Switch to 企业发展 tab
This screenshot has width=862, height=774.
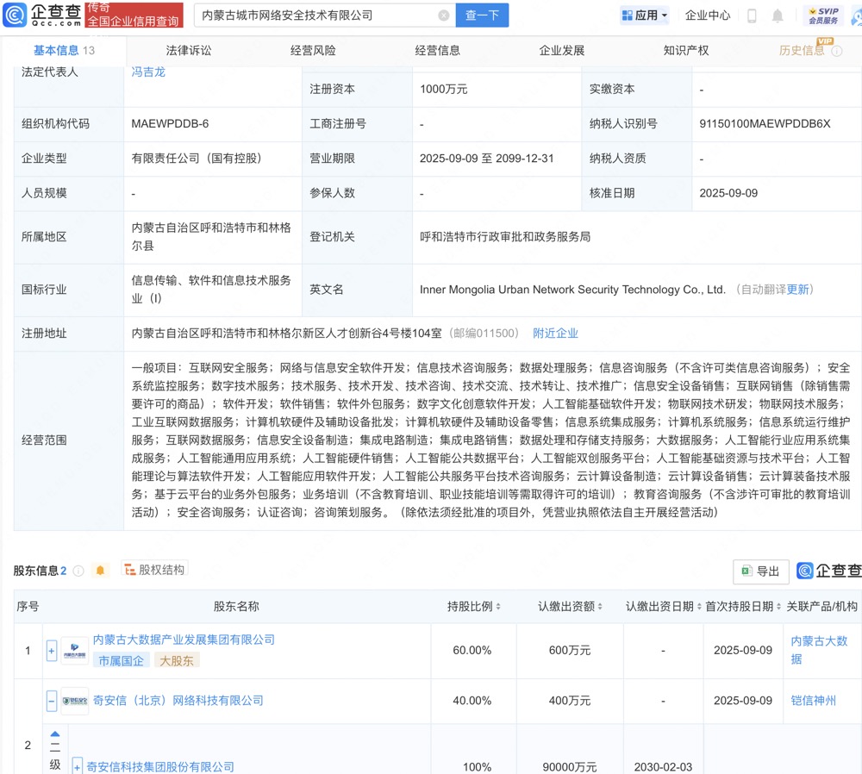(561, 51)
